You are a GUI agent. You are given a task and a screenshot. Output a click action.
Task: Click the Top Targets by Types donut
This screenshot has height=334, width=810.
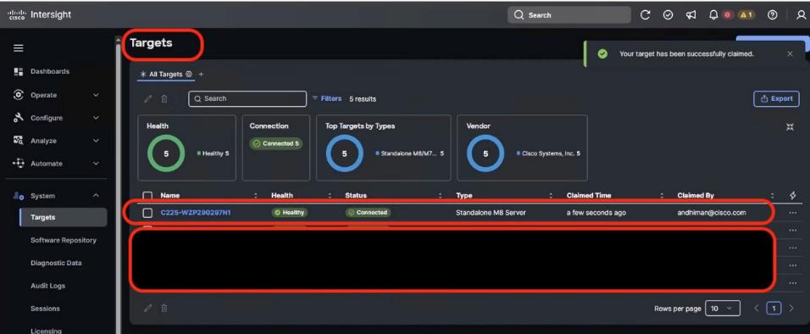[x=345, y=153]
